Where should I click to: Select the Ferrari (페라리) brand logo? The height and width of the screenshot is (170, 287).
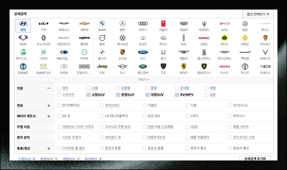pos(184,66)
